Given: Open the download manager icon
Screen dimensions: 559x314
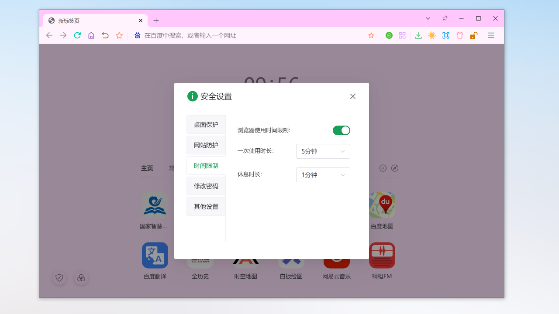Looking at the screenshot, I should [418, 35].
